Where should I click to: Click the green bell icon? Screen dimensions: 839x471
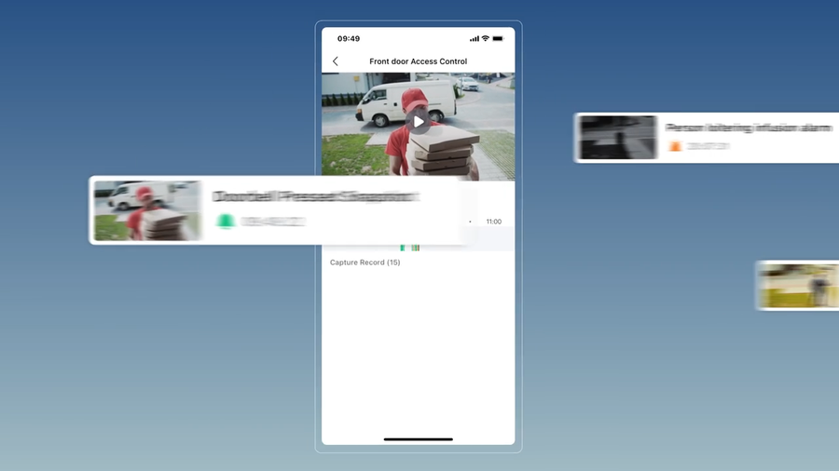tap(226, 222)
